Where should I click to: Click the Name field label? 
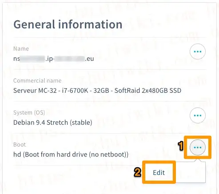(21, 49)
